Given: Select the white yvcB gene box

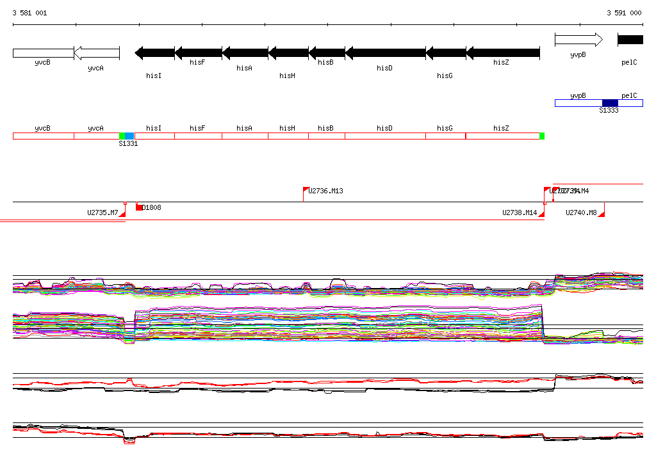Looking at the screenshot, I should [44, 53].
